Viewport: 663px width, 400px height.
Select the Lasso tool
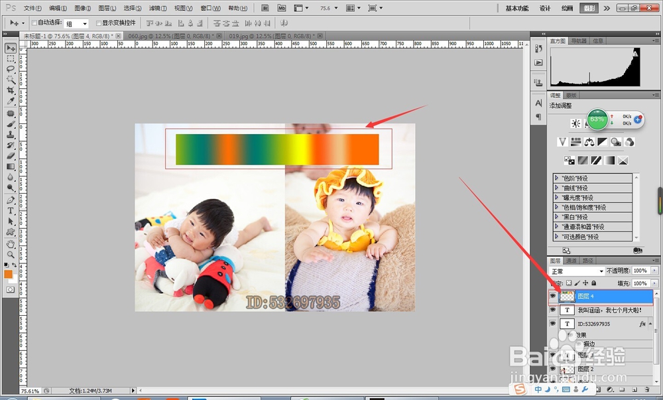click(11, 69)
